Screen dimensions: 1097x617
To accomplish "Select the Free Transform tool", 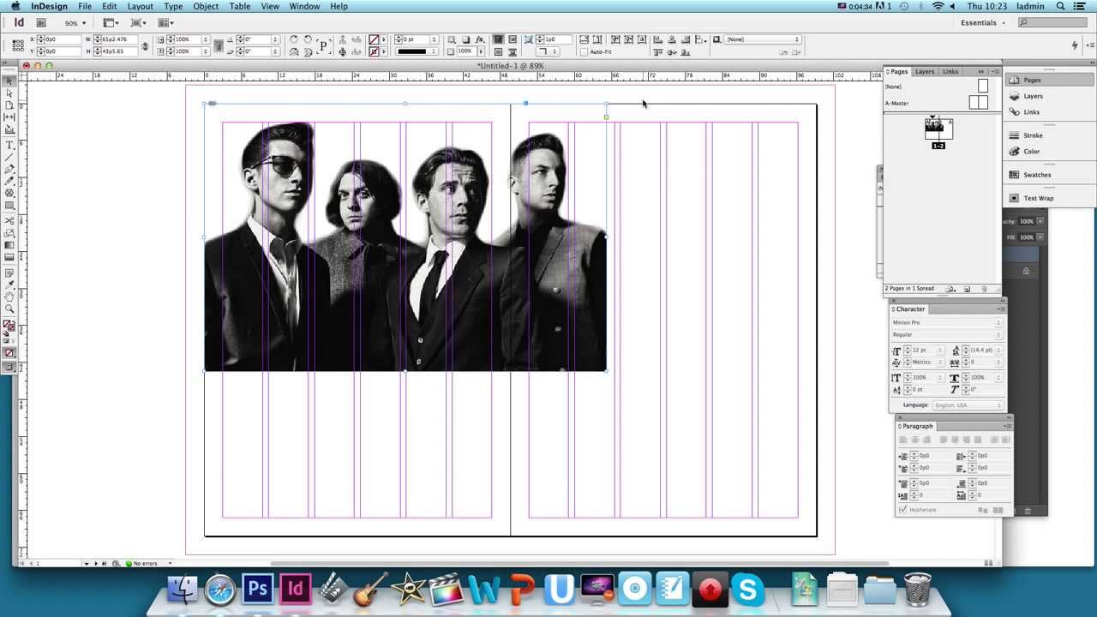I will 9,233.
